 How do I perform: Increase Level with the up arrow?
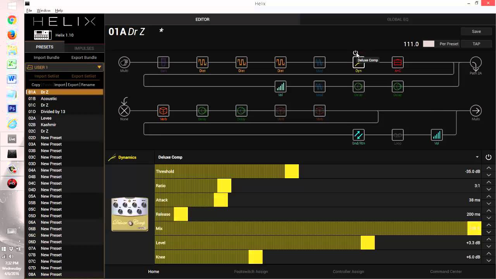tap(489, 239)
